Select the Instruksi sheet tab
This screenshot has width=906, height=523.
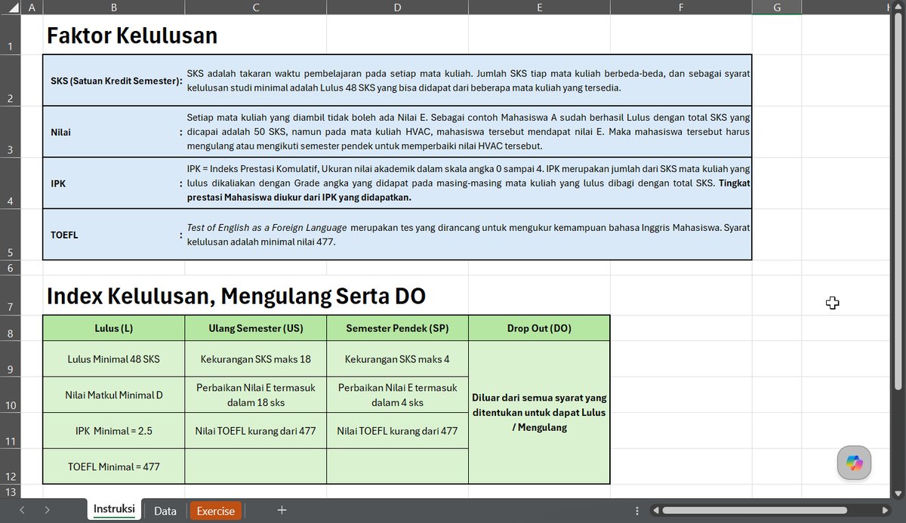(x=114, y=509)
